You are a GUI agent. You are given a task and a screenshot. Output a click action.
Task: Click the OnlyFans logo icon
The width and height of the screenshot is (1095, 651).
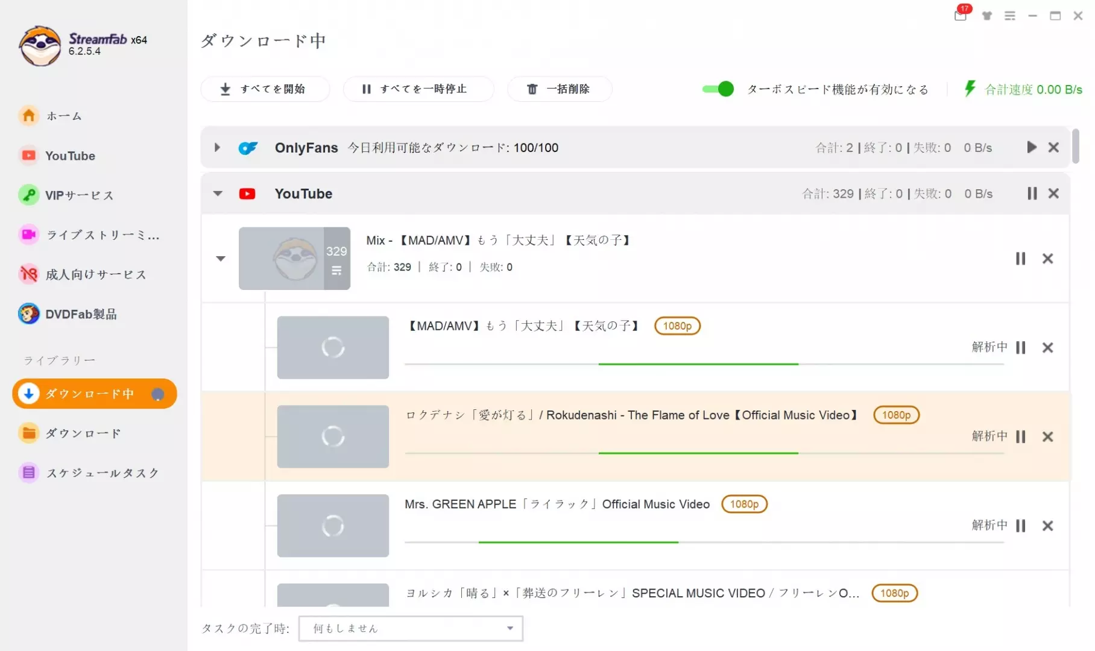click(x=248, y=148)
